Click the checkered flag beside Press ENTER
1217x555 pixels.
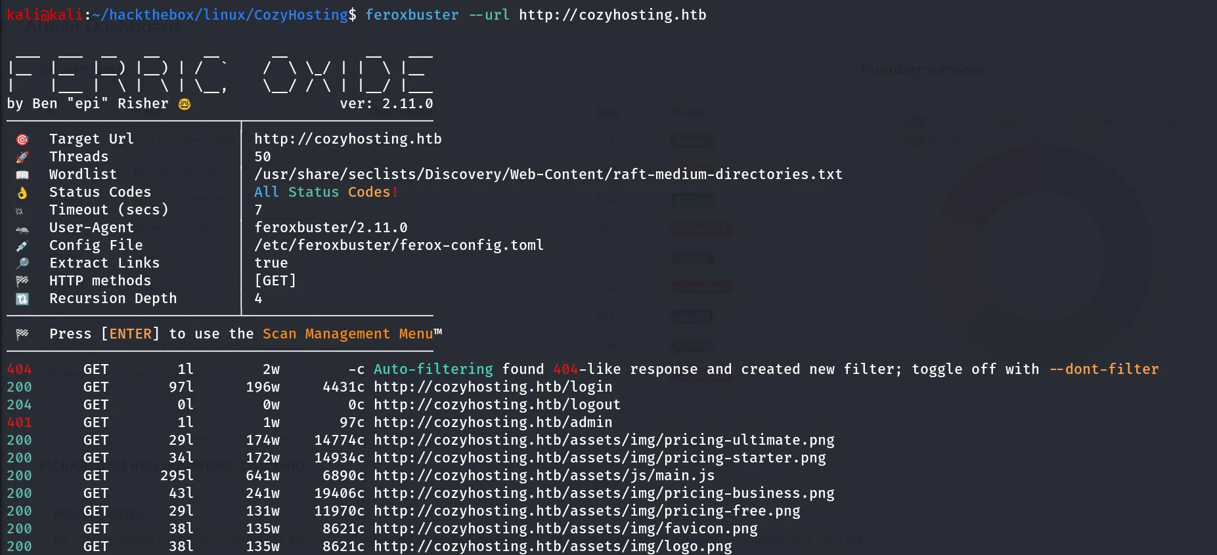pyautogui.click(x=22, y=334)
